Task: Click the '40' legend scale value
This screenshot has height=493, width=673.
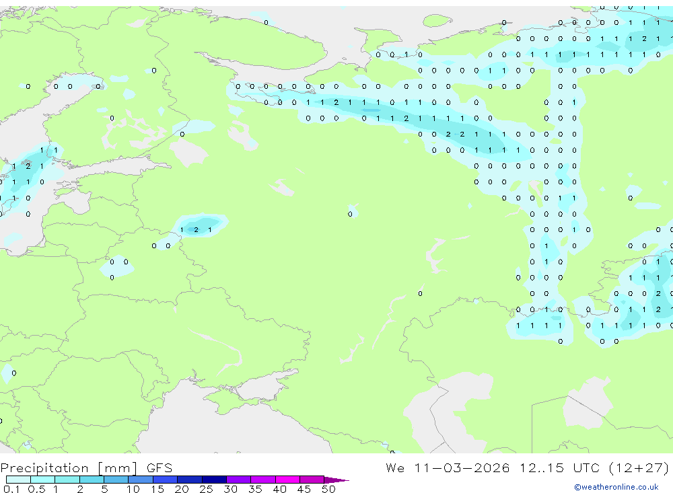Action: tap(279, 489)
